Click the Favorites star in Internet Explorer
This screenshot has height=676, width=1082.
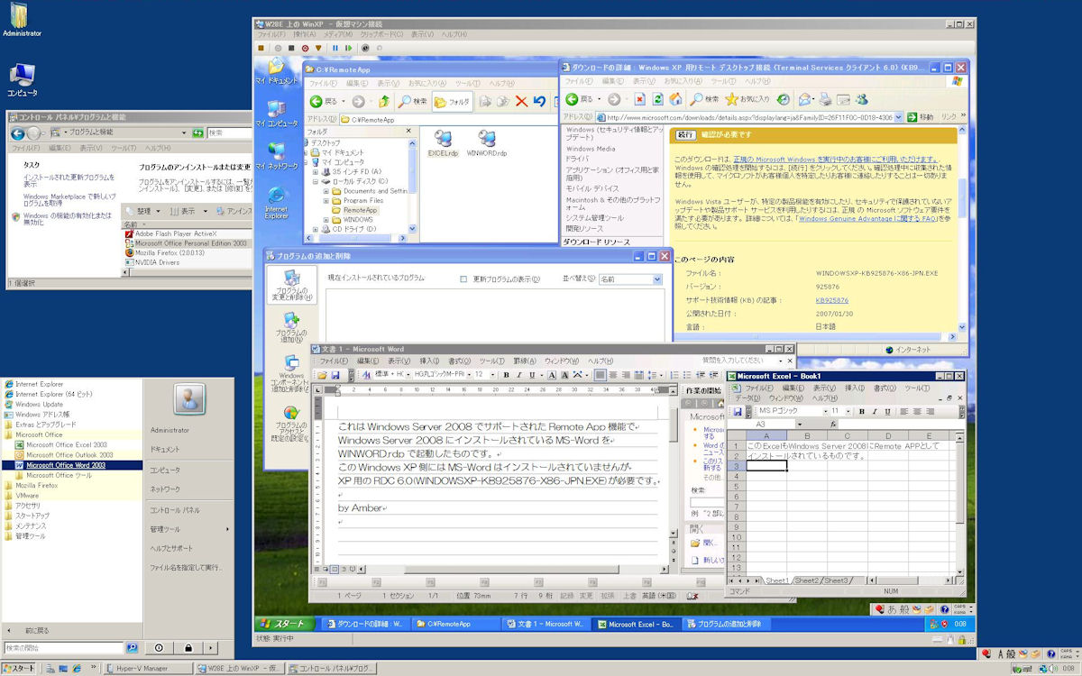[747, 99]
